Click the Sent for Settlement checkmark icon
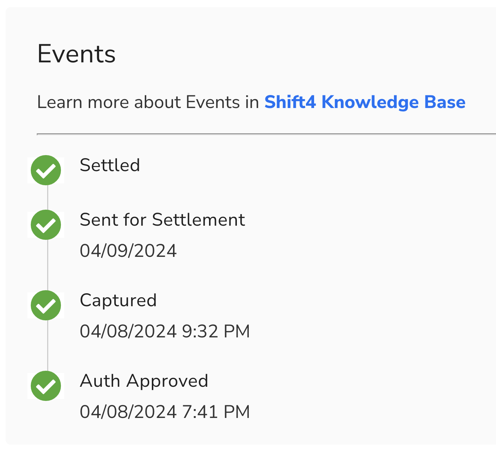This screenshot has height=461, width=496. tap(46, 225)
